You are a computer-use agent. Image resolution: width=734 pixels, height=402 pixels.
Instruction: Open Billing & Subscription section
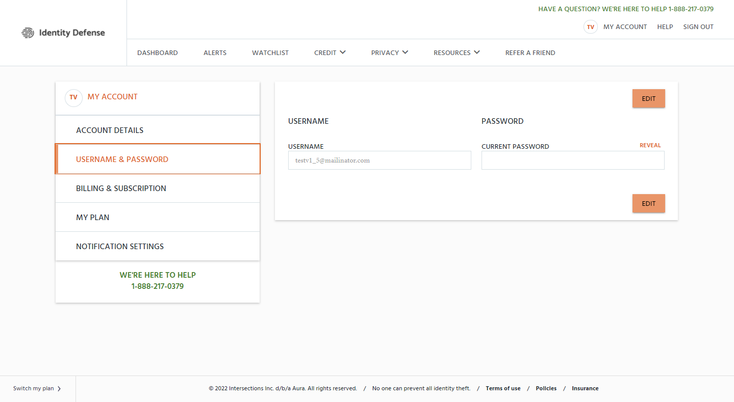coord(121,188)
